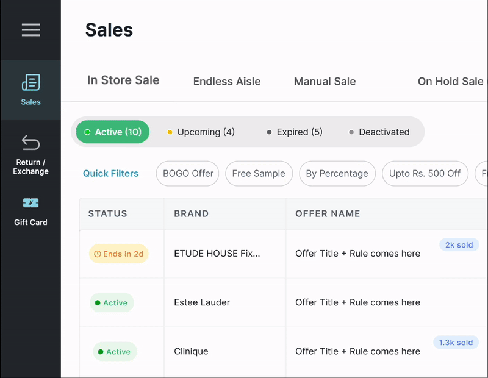The height and width of the screenshot is (378, 488).
Task: Switch to Upcoming (4) status filter
Action: (200, 132)
